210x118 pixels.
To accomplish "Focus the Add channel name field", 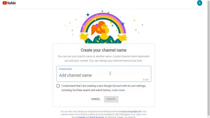I will (104, 74).
